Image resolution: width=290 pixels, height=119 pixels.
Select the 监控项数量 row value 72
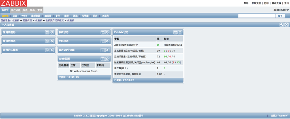coord(159,57)
